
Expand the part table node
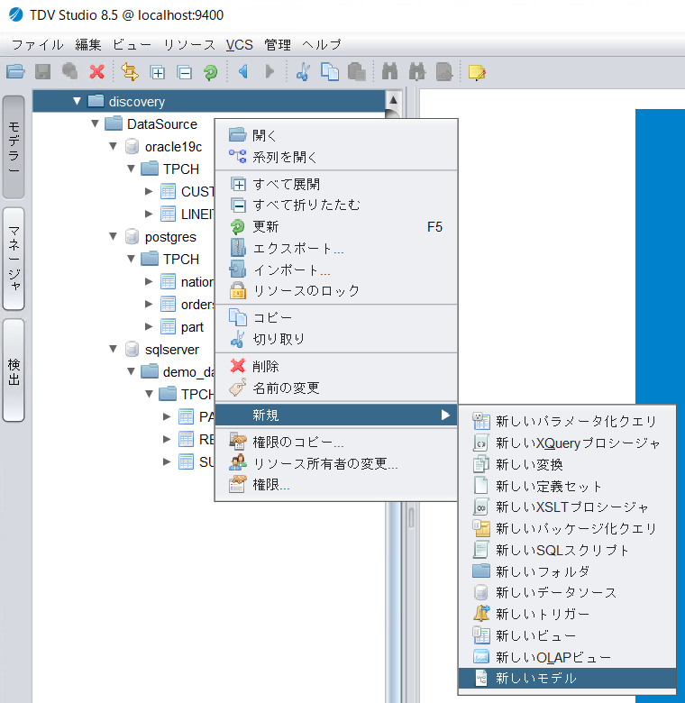149,326
